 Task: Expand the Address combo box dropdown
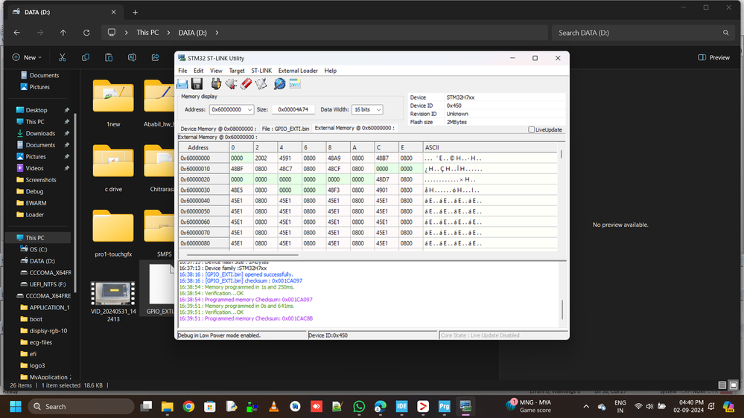(249, 109)
